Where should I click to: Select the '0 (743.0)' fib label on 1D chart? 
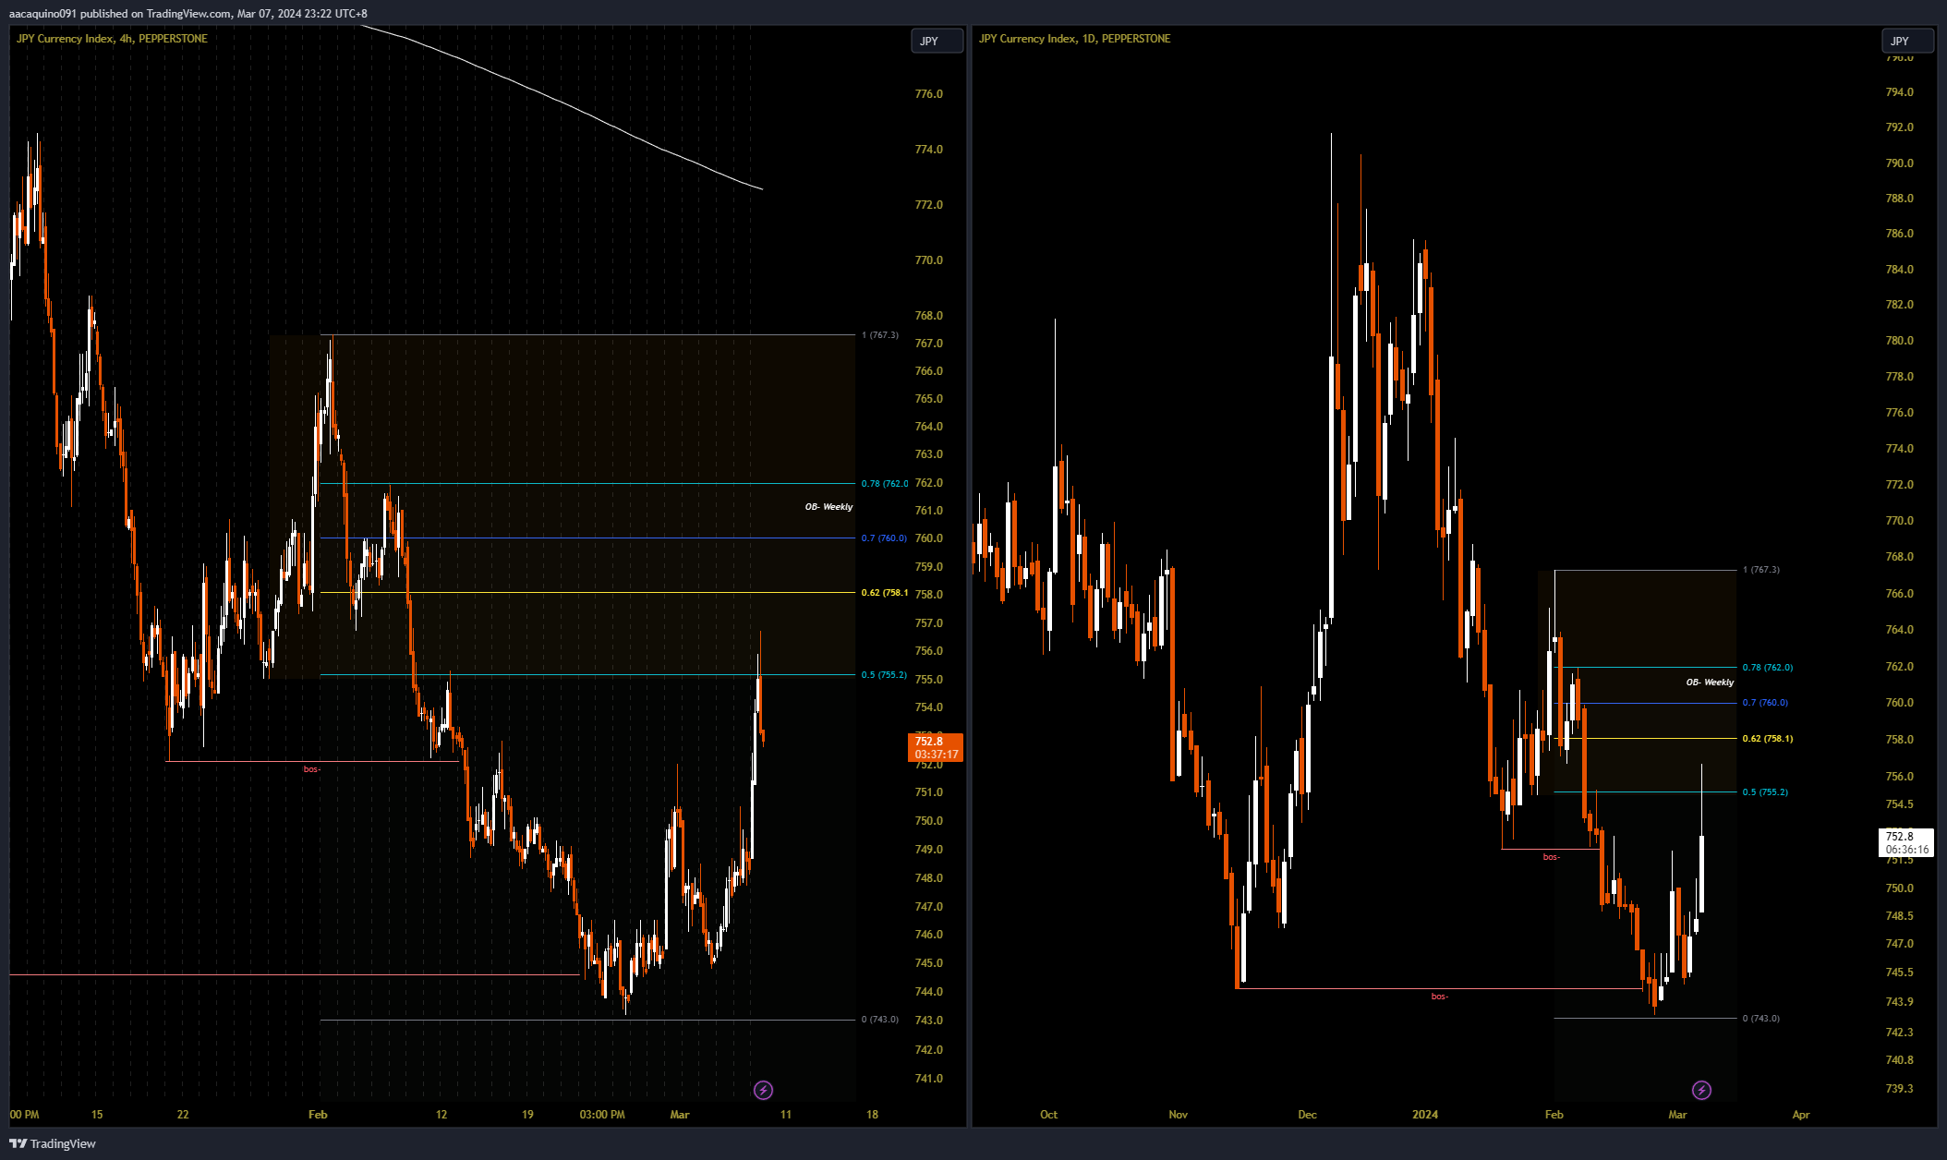pyautogui.click(x=1760, y=1019)
